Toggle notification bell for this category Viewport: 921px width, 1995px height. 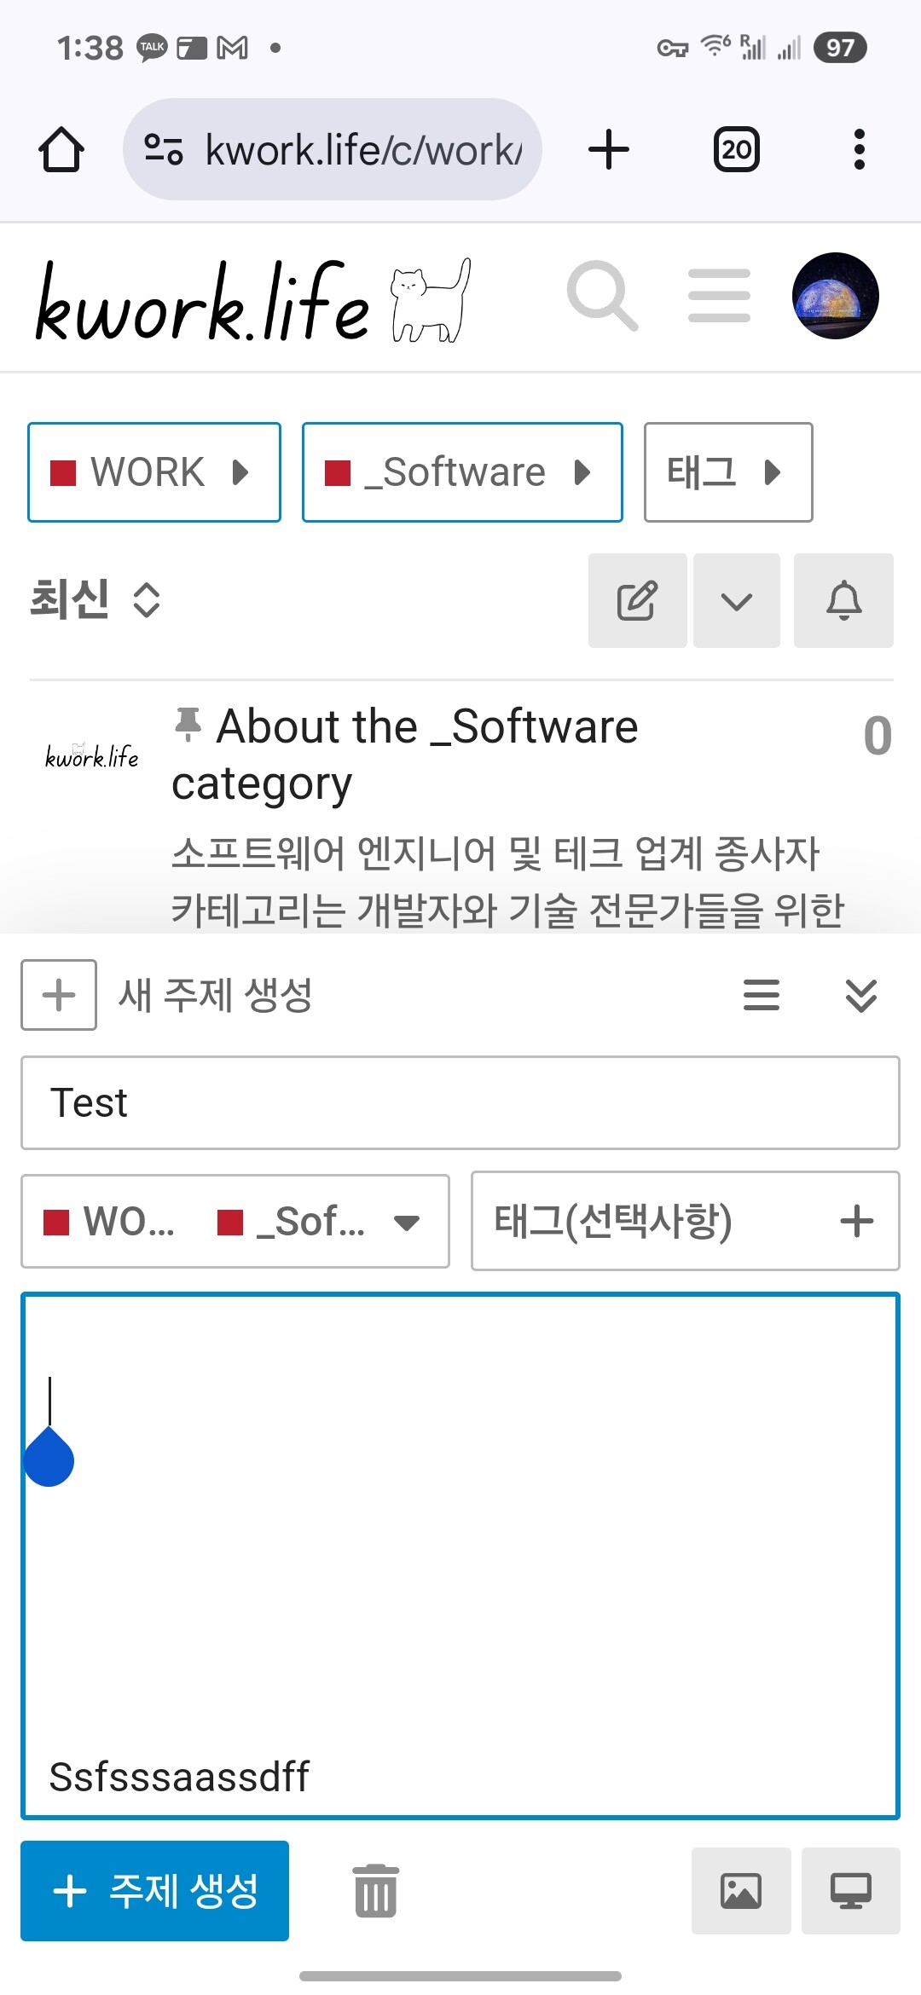(x=843, y=600)
